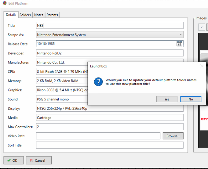
Task: Browse for a video path
Action: (x=173, y=136)
